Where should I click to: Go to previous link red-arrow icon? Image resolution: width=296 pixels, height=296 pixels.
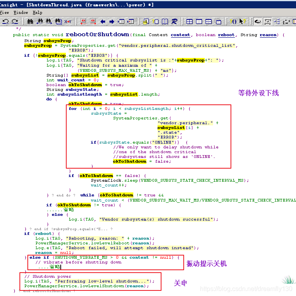tap(83, 21)
